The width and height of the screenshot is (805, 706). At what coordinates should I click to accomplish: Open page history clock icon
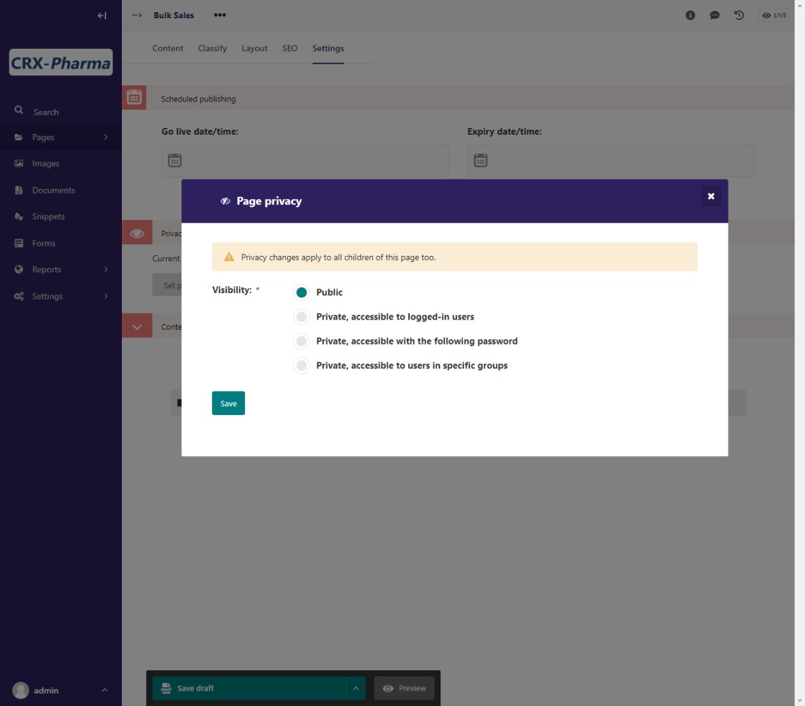(x=739, y=16)
